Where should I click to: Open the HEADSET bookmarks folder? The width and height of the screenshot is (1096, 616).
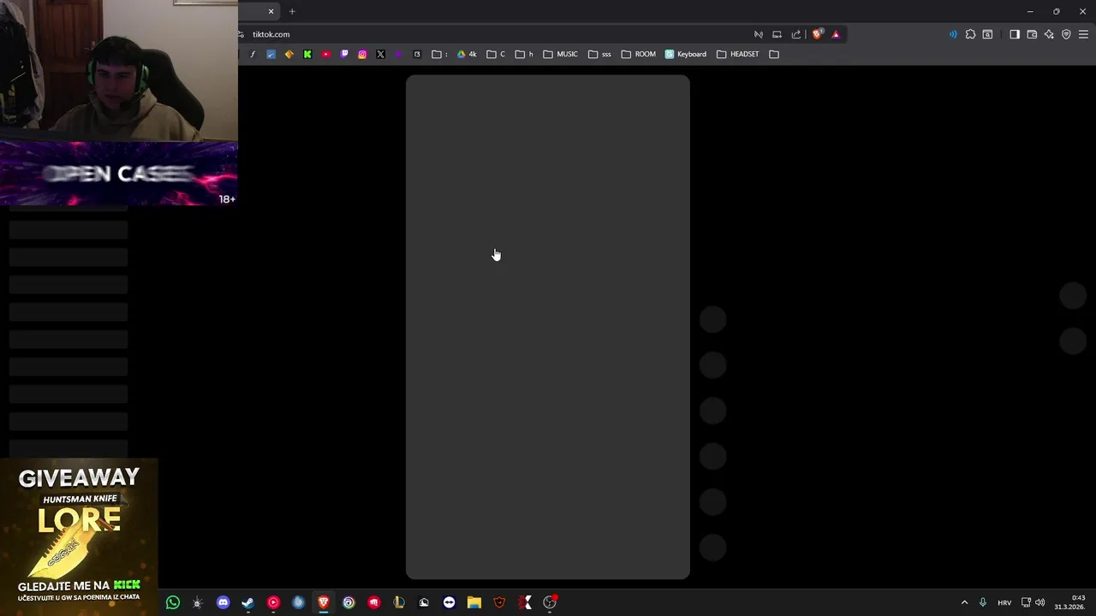pyautogui.click(x=738, y=54)
